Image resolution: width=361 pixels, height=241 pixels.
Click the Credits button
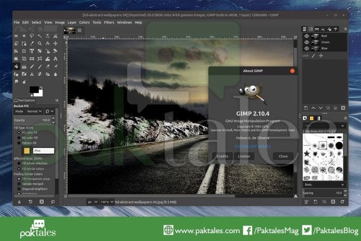pyautogui.click(x=223, y=156)
